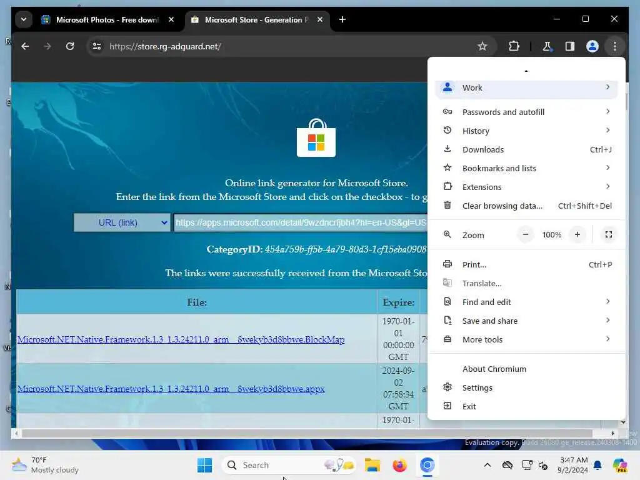Go back with the browser back arrow
The width and height of the screenshot is (640, 480).
[25, 46]
